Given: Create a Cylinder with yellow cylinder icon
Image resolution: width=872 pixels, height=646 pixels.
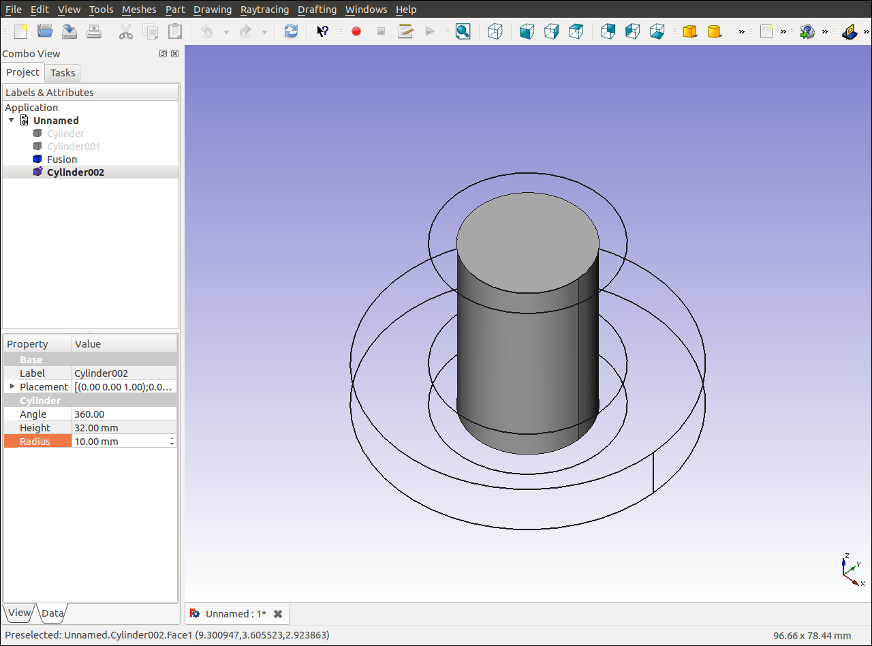Looking at the screenshot, I should pyautogui.click(x=714, y=31).
